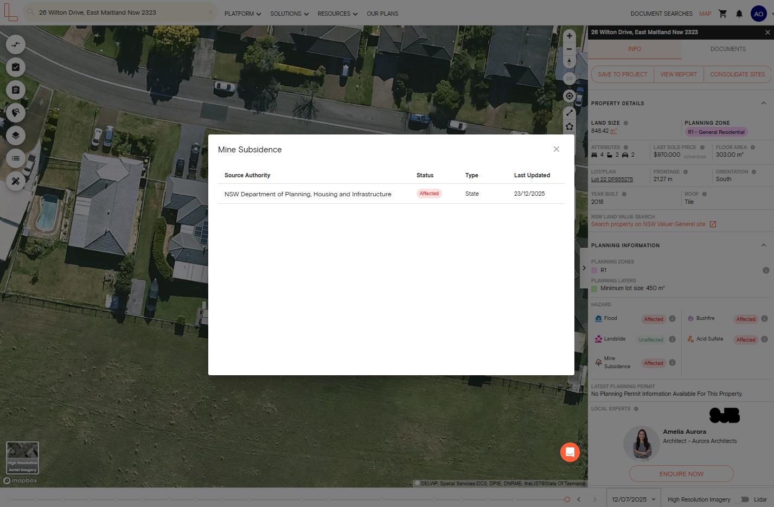Collapse the side panel with the chevron handle
This screenshot has width=774, height=507.
pos(584,268)
